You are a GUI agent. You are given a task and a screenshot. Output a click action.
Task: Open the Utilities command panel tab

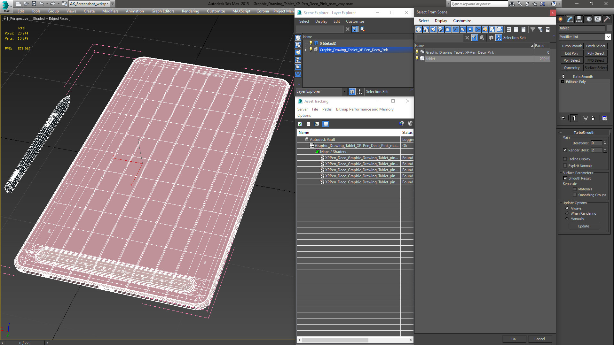click(607, 19)
